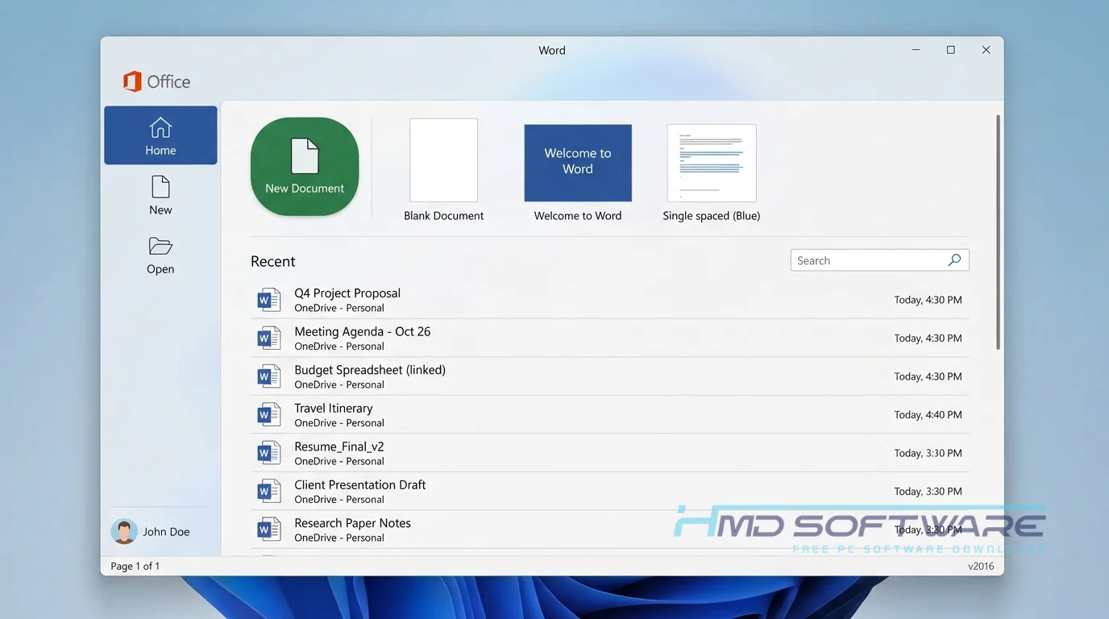Click the John Doe account name
This screenshot has width=1109, height=619.
[x=166, y=532]
